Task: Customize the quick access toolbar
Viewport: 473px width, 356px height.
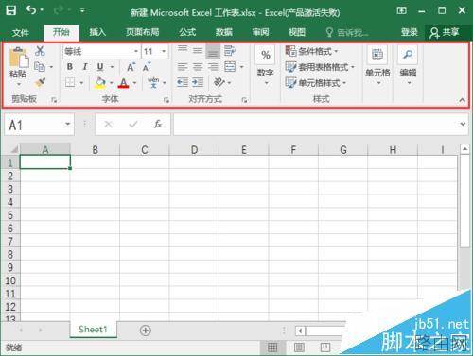Action: point(82,10)
